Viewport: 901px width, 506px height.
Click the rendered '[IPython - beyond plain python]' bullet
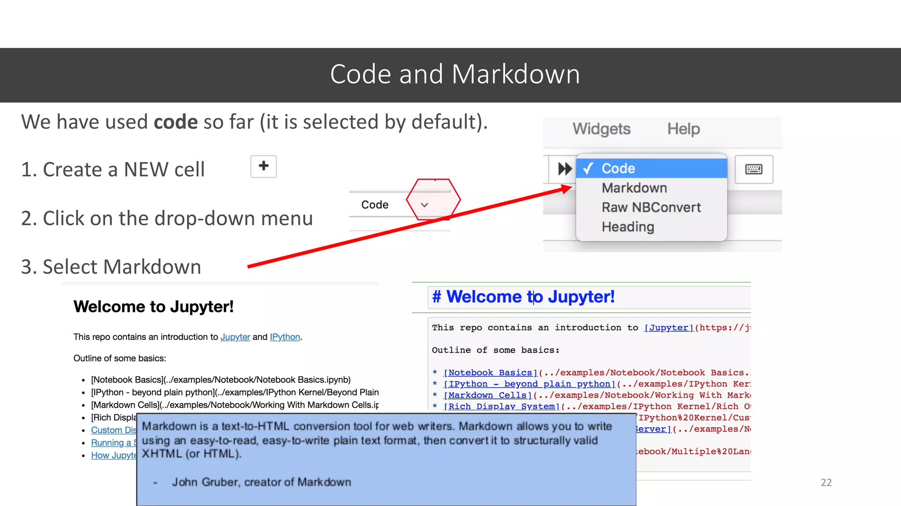tap(235, 392)
